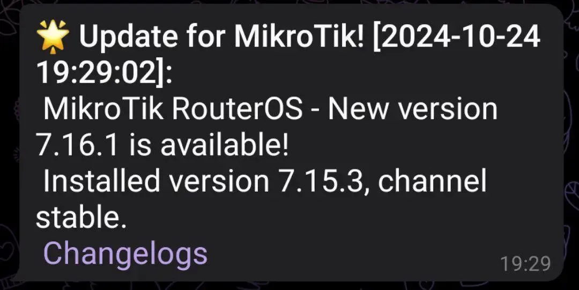Click "MikroTik" before RouterOS in the third line

tap(103, 109)
